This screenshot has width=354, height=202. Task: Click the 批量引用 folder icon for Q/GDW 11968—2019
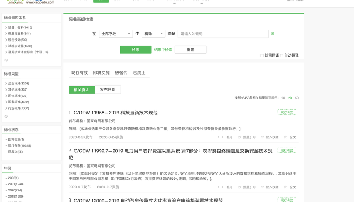pyautogui.click(x=239, y=137)
